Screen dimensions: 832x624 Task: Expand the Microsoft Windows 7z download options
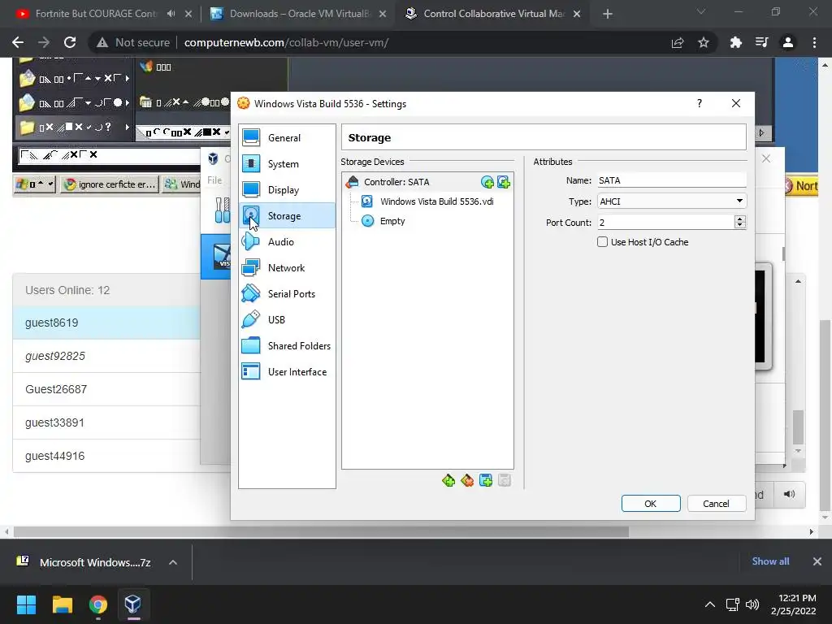[x=173, y=562]
